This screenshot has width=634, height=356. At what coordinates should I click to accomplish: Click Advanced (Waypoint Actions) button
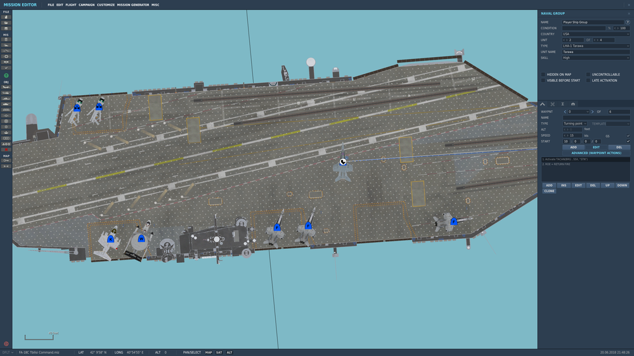[596, 153]
